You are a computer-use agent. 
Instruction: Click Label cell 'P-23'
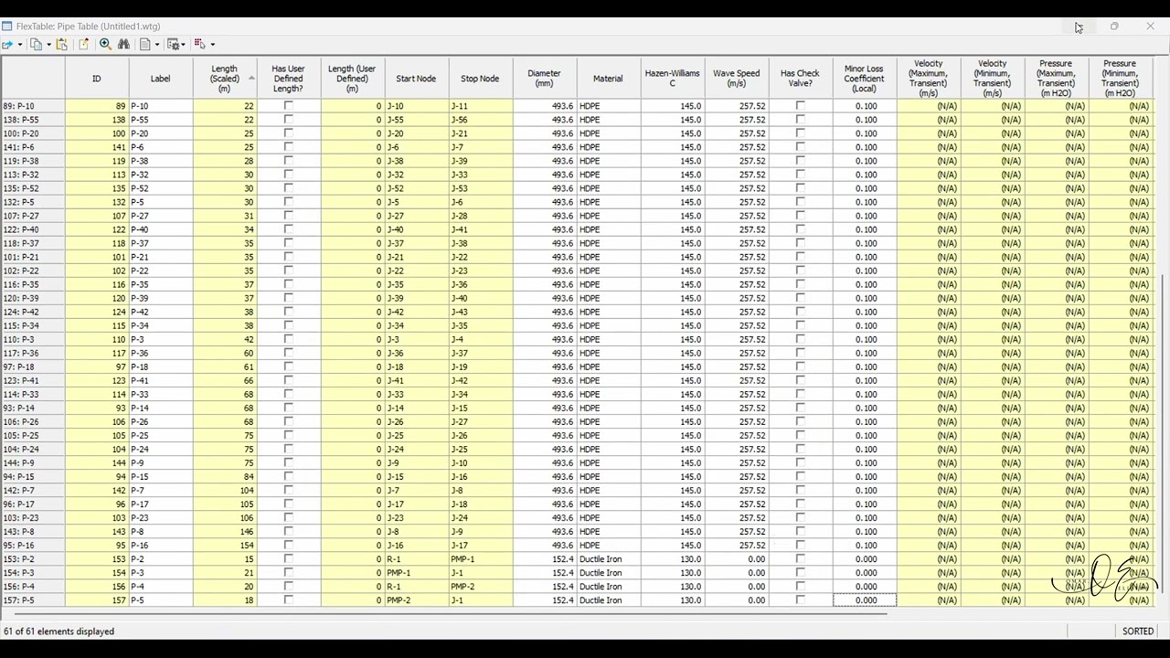click(x=161, y=518)
